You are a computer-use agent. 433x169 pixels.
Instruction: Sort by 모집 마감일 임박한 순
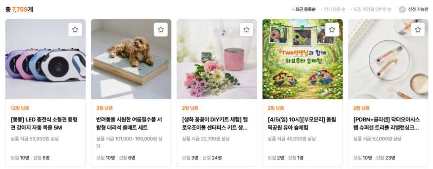pos(371,9)
